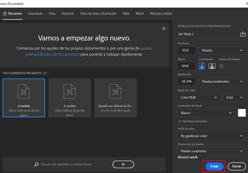248x173 pixels.
Task: Toggle landscape orientation under Orientación
Action: pyautogui.click(x=212, y=66)
